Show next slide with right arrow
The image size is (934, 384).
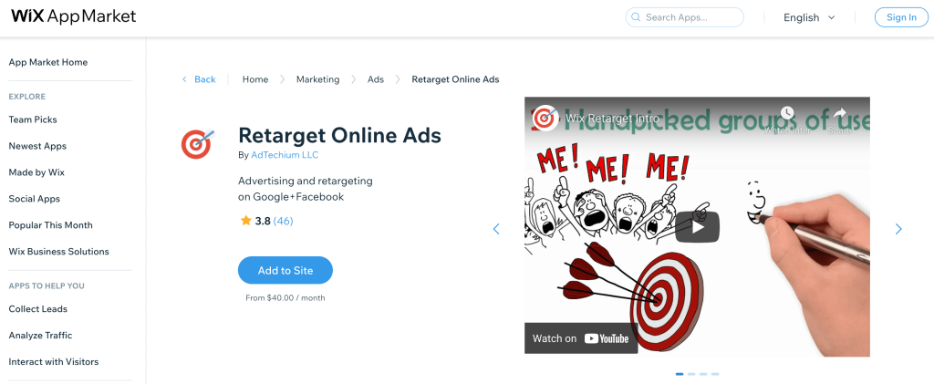(898, 229)
